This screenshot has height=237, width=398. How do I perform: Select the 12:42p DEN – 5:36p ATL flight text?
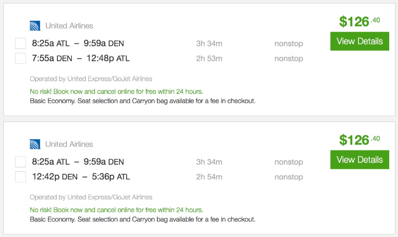coord(81,177)
